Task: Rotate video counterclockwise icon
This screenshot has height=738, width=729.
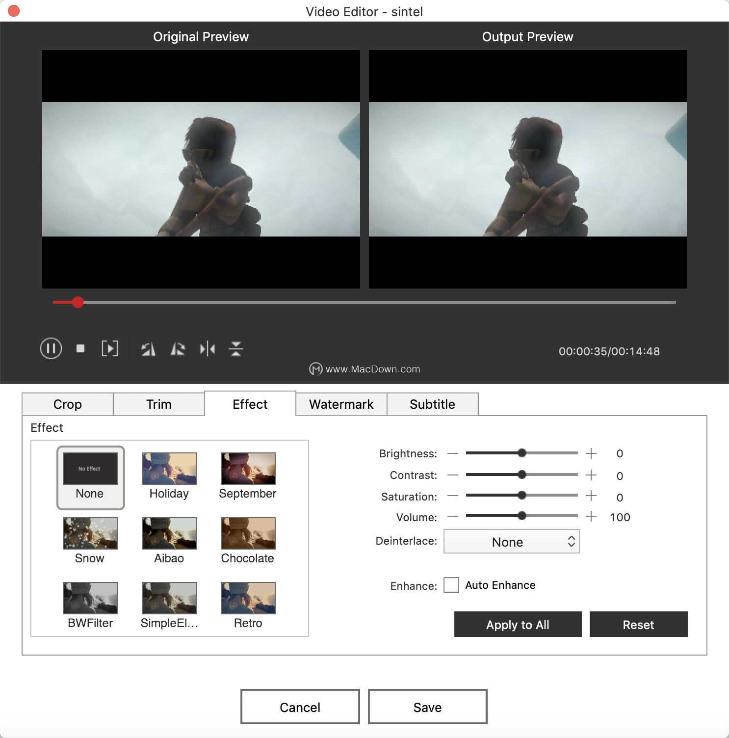Action: (148, 349)
